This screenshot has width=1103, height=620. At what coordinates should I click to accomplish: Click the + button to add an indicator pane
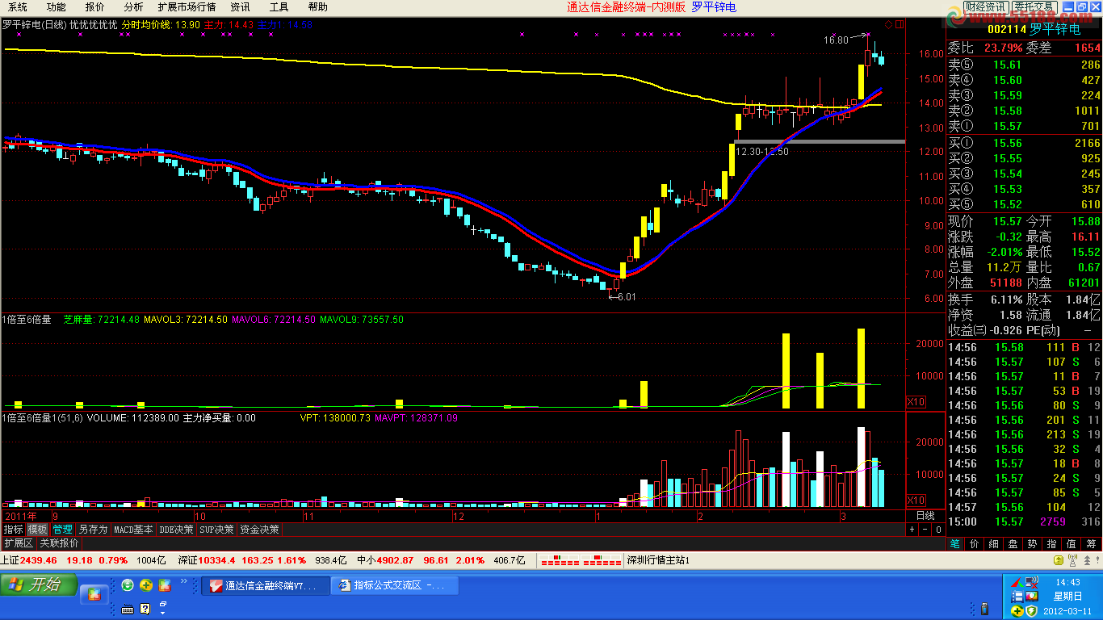tap(912, 530)
